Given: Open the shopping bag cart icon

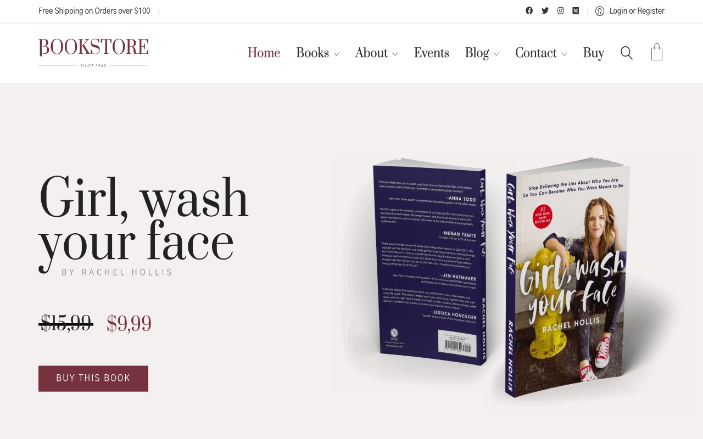Looking at the screenshot, I should point(657,52).
